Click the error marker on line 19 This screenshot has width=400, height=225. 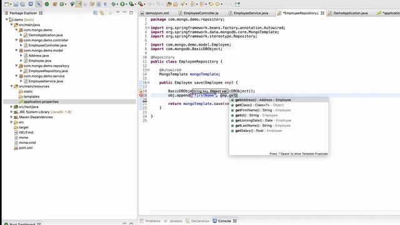[141, 95]
